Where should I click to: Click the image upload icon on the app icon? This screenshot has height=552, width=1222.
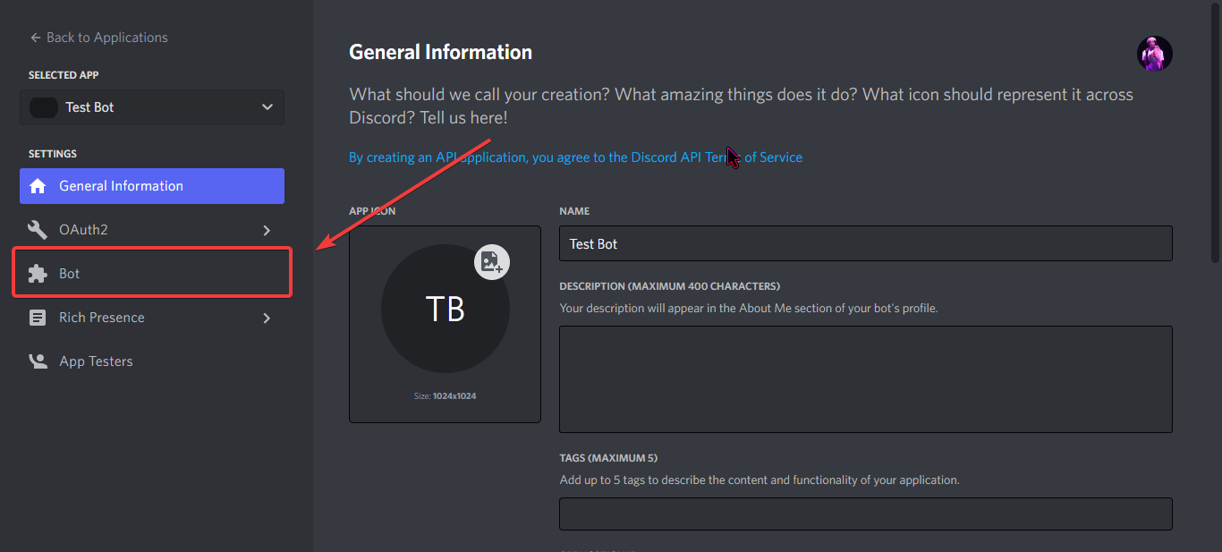click(491, 262)
